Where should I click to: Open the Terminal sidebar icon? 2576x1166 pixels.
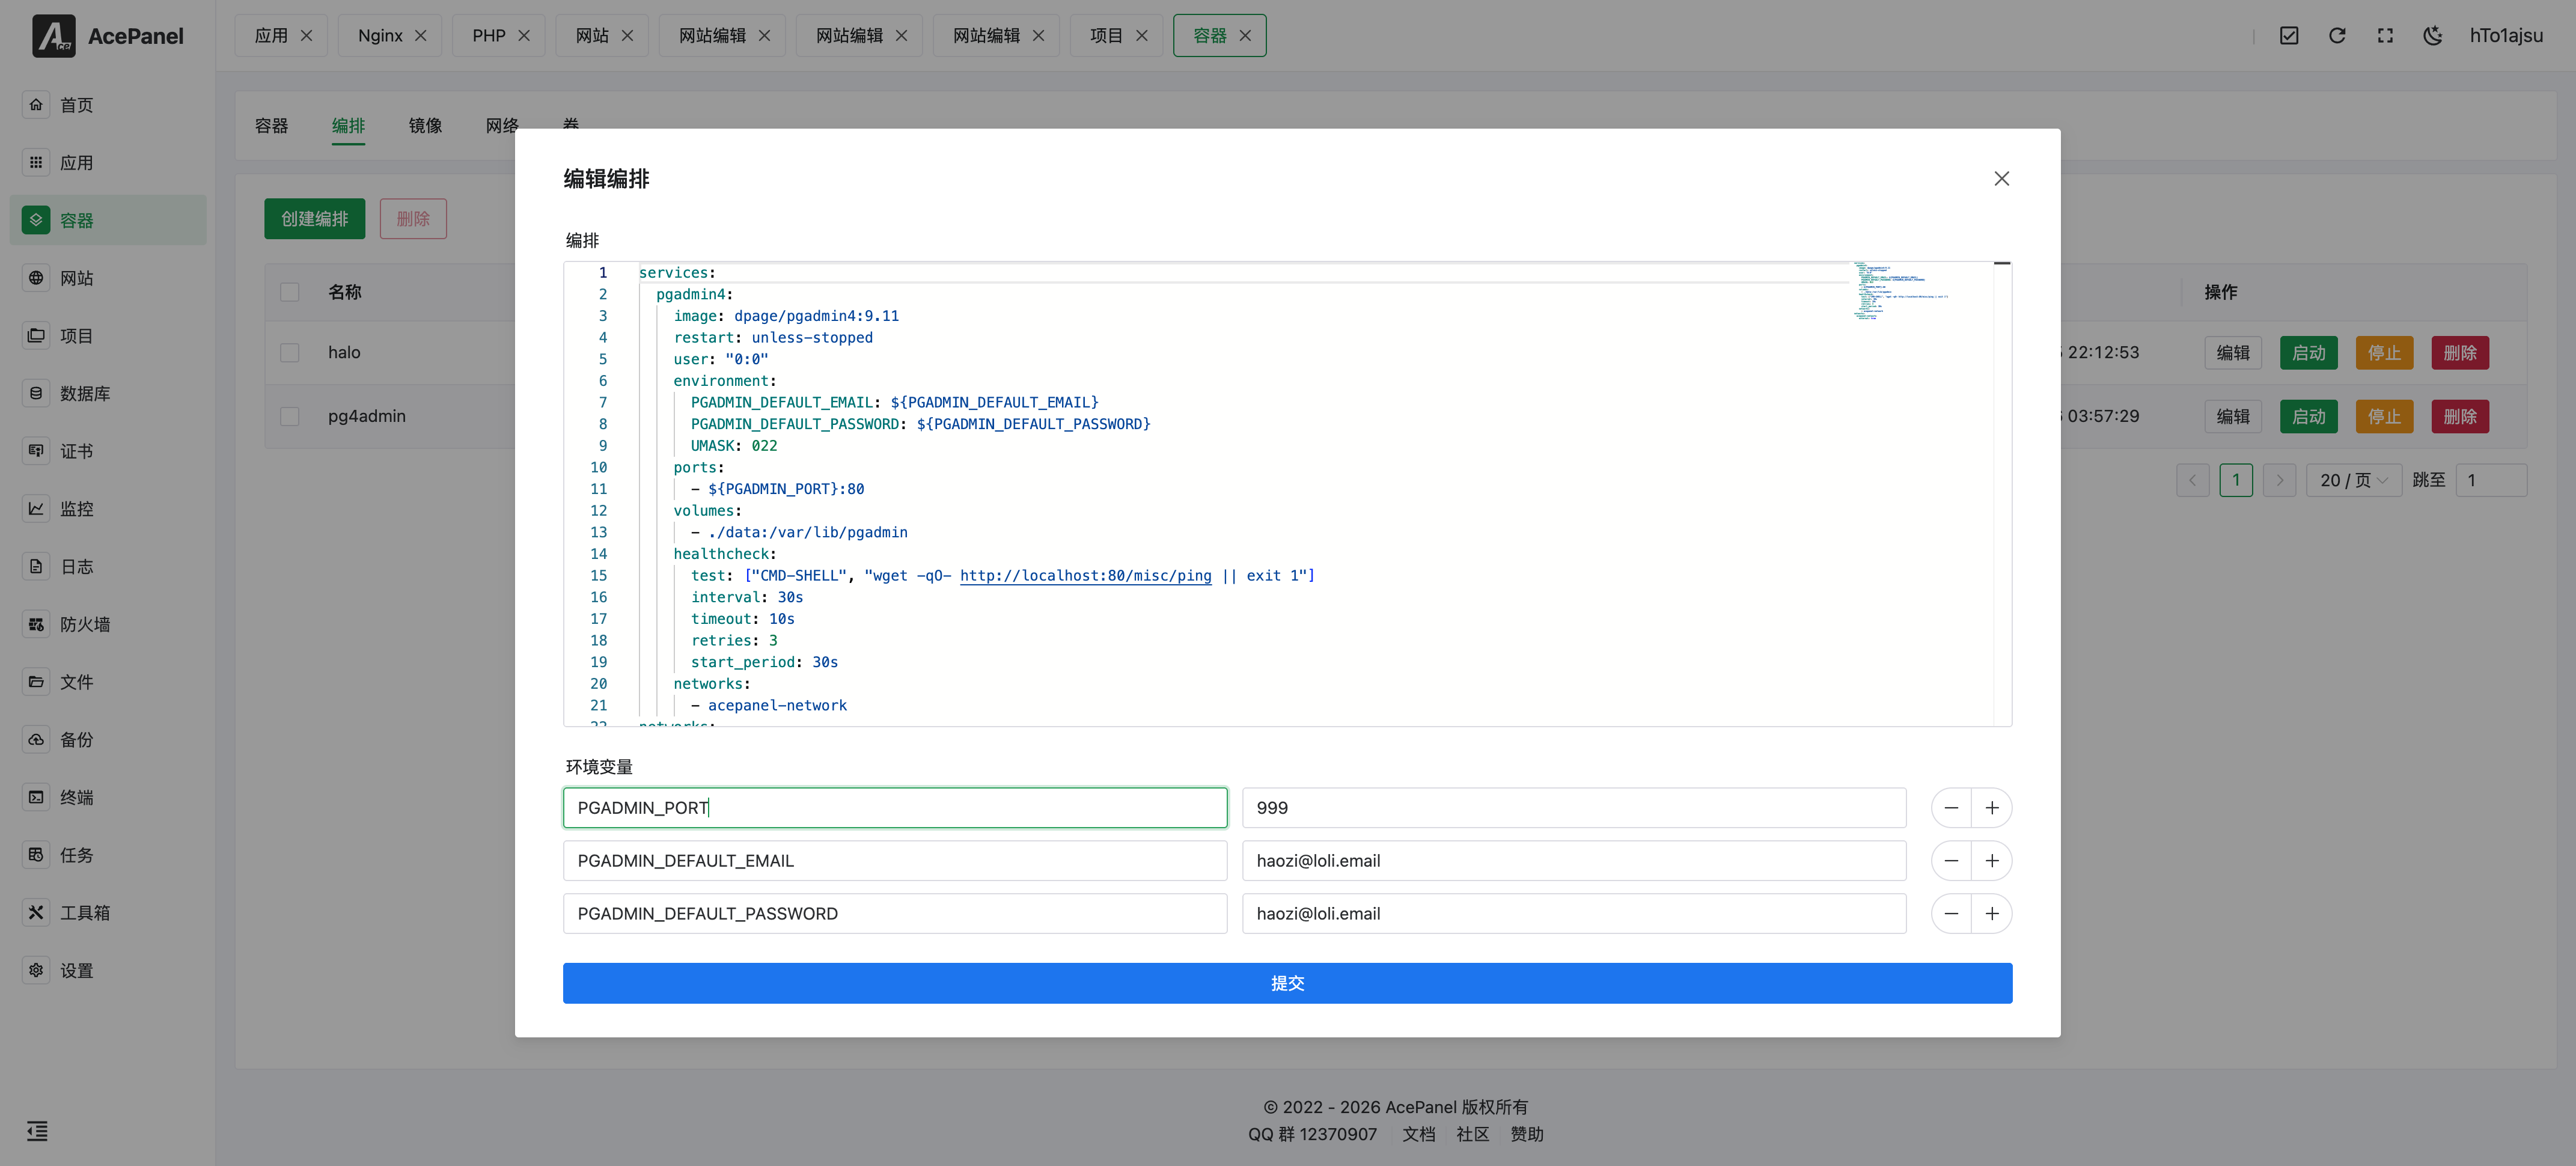point(36,797)
